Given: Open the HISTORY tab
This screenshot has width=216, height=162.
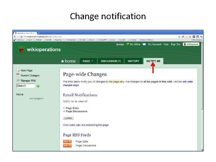Looking at the screenshot, I should (x=133, y=61).
